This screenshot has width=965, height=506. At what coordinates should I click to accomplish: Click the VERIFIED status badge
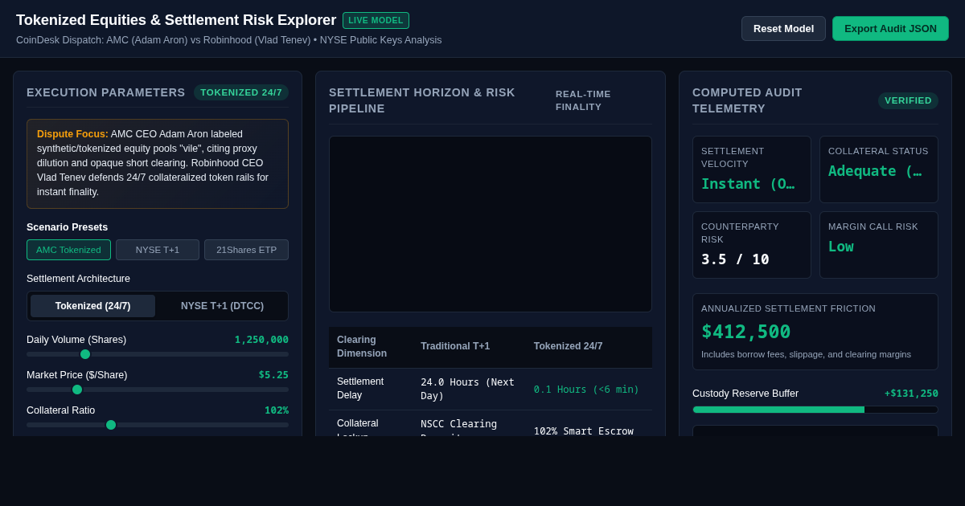[x=908, y=100]
